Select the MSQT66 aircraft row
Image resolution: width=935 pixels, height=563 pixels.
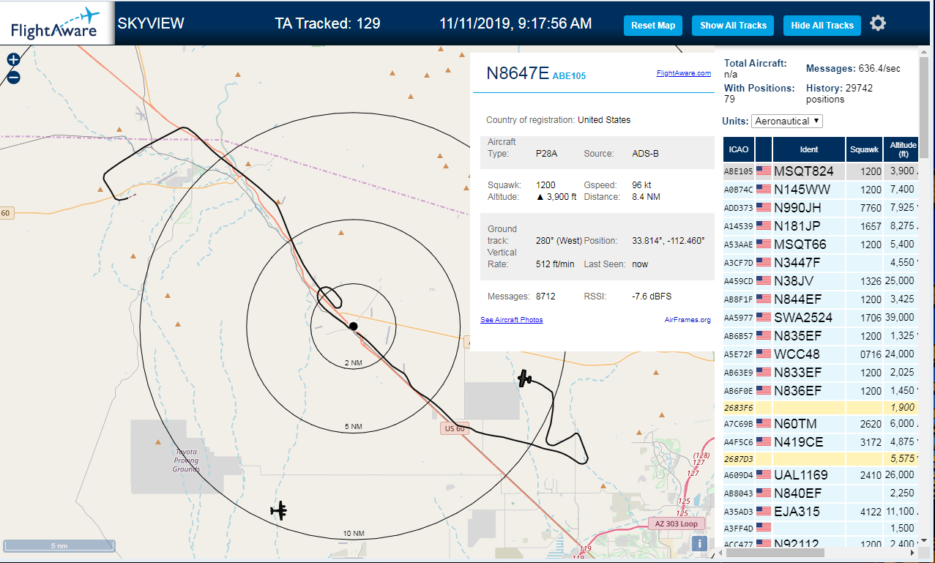tap(820, 245)
